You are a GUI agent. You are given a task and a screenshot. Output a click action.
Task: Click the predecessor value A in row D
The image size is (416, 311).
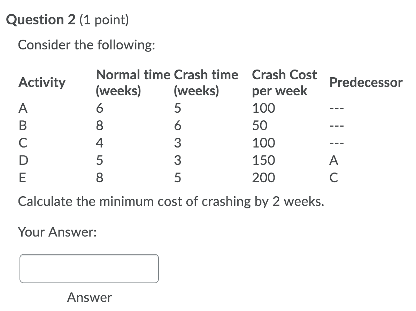[333, 160]
